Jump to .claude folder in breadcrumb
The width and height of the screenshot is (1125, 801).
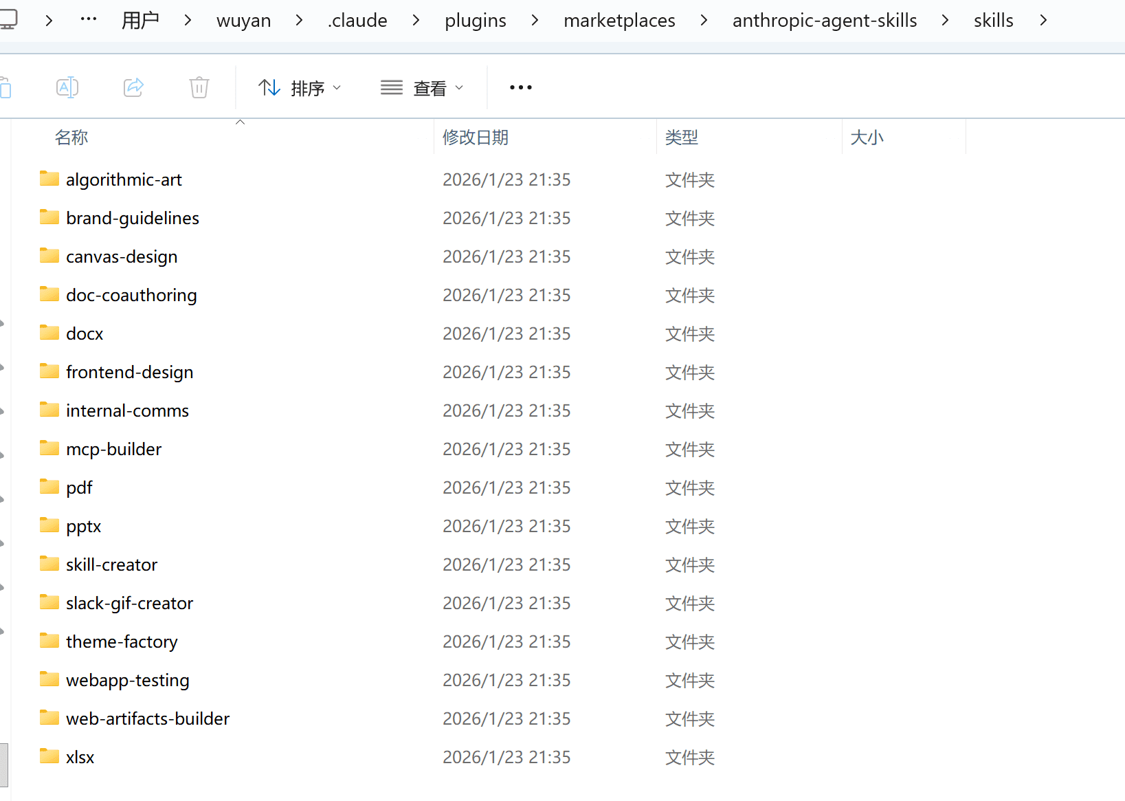(x=357, y=21)
